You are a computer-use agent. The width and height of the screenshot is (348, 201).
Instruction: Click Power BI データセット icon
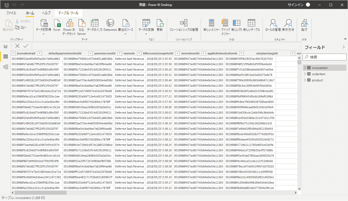[x=69, y=23]
